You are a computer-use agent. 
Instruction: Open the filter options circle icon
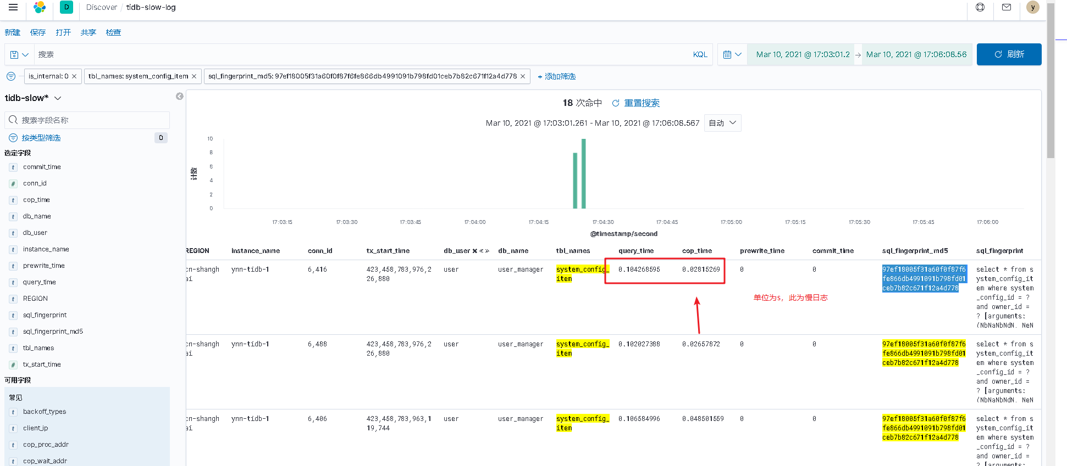[11, 76]
